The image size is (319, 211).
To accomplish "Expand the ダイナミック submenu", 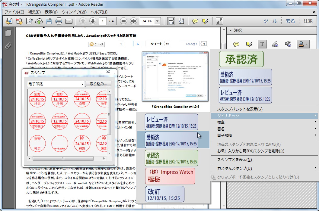I will click(264, 116).
